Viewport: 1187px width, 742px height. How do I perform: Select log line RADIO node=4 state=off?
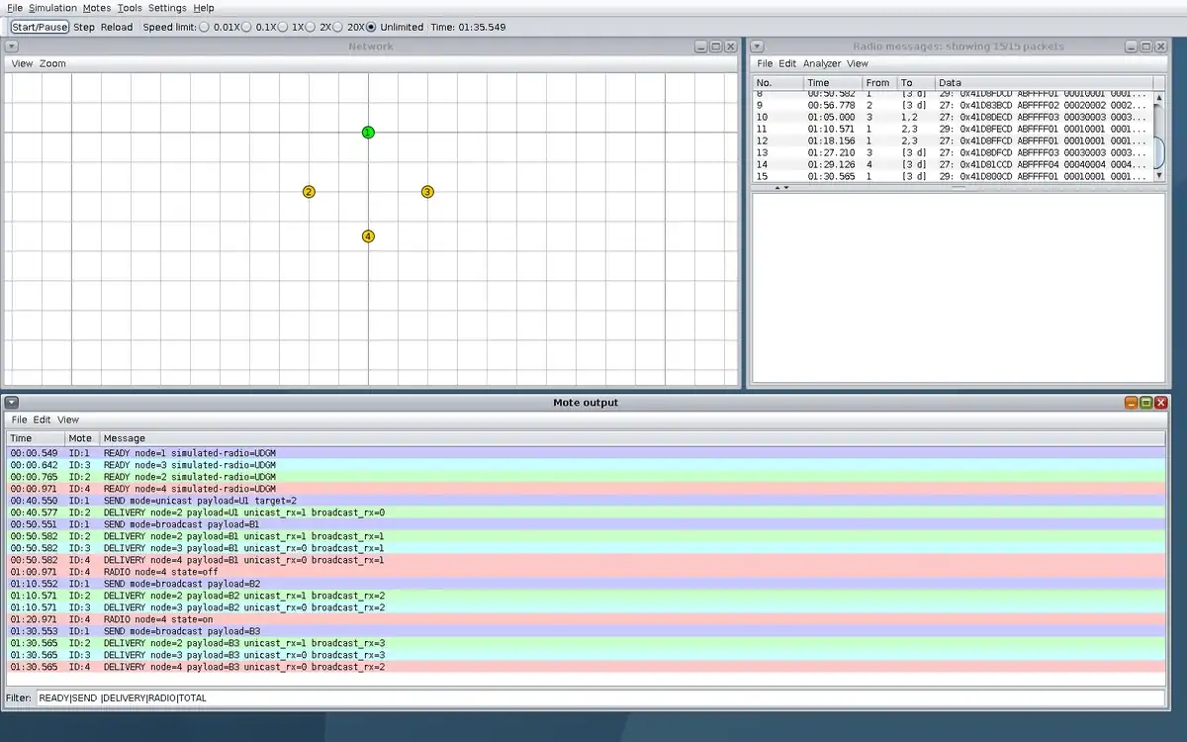click(x=586, y=572)
